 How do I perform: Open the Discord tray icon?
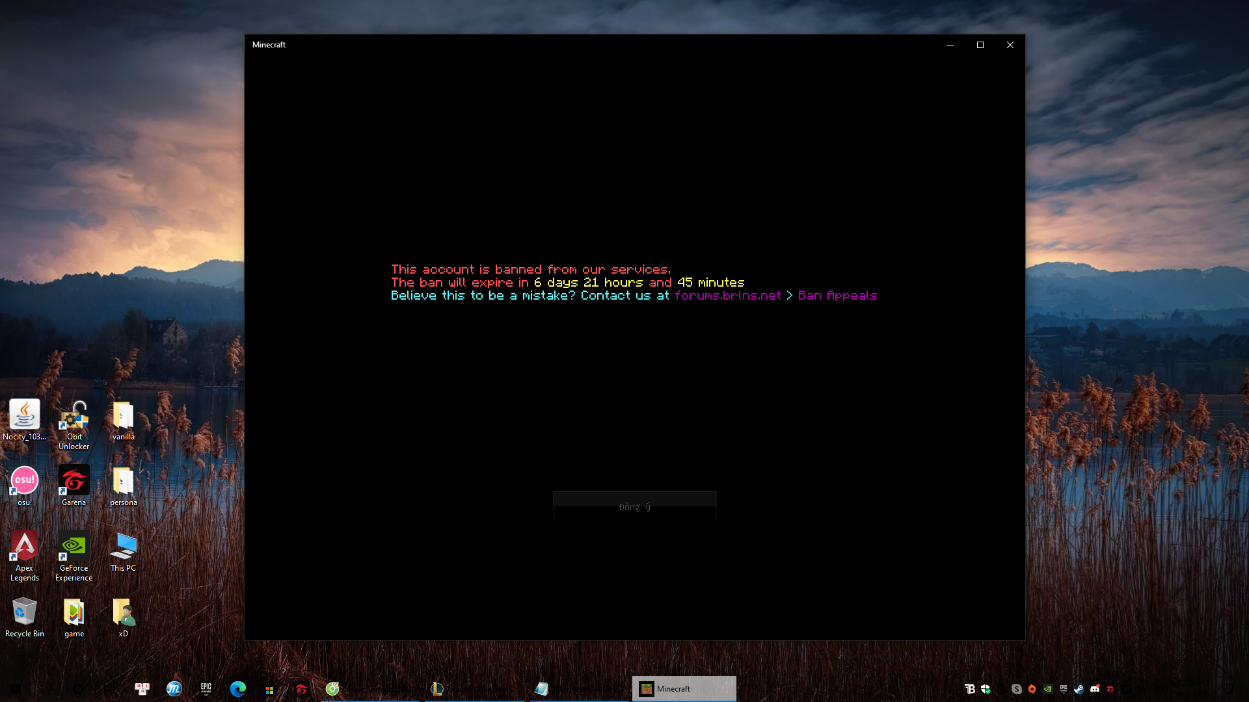1095,689
